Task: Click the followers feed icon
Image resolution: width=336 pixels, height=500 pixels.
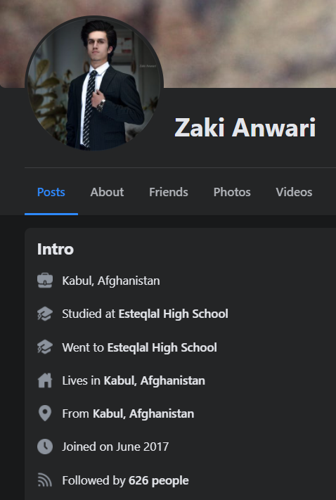Action: pos(45,480)
